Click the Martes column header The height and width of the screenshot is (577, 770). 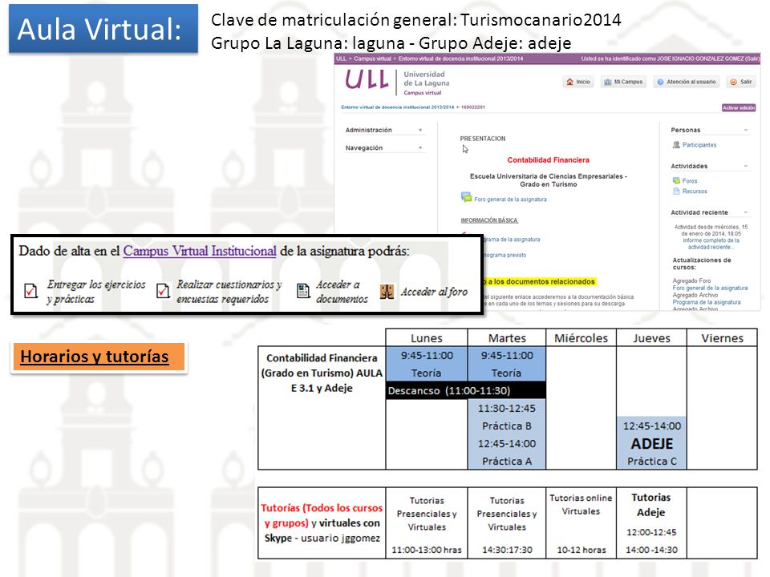click(x=507, y=337)
